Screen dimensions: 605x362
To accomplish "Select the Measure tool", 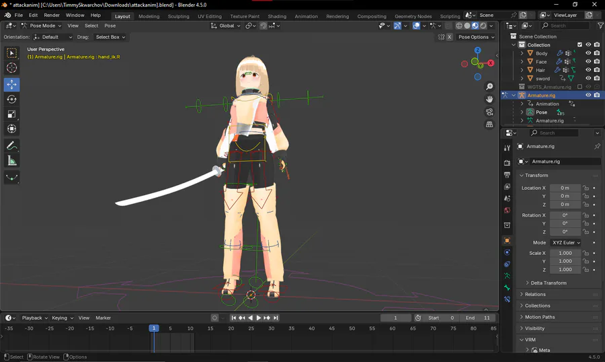I will (11, 161).
